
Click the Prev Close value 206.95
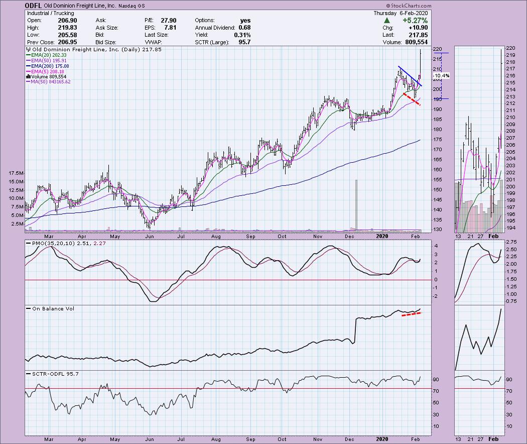(x=67, y=42)
